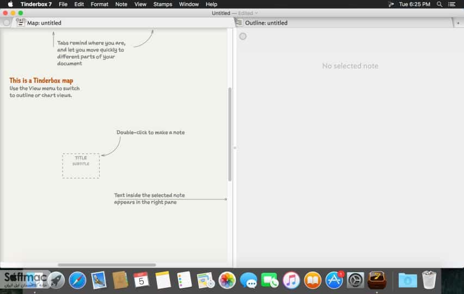
Task: Open Notes from the Dock
Action: [x=163, y=280]
